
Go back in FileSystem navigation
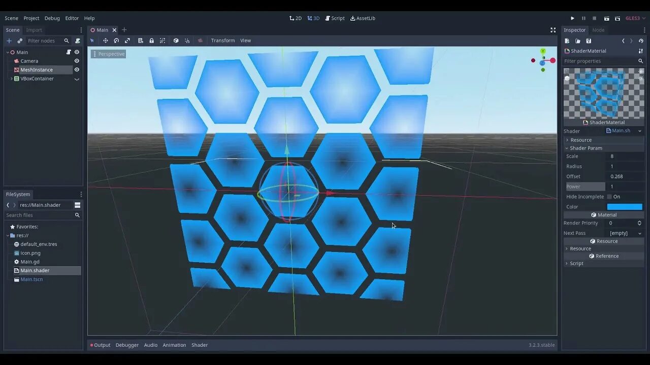[x=8, y=205]
